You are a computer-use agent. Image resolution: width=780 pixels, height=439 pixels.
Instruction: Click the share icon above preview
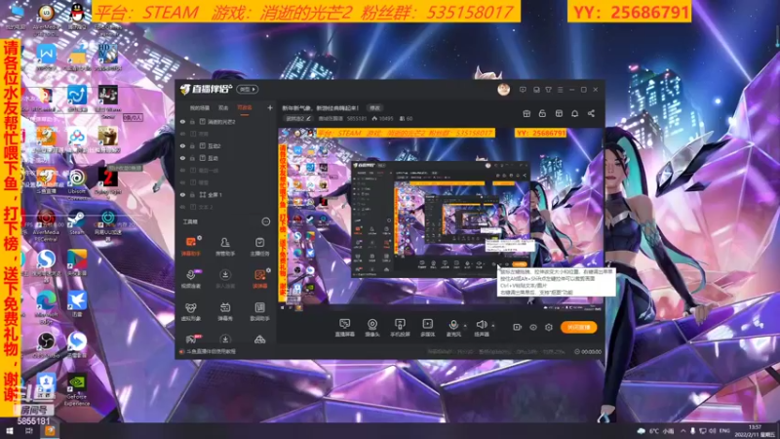click(x=591, y=113)
